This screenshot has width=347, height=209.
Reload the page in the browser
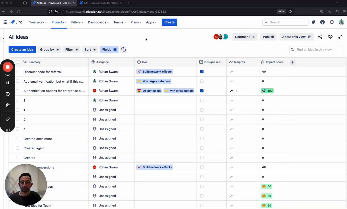pos(19,12)
